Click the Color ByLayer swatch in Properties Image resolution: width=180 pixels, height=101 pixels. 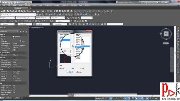(x=13, y=37)
